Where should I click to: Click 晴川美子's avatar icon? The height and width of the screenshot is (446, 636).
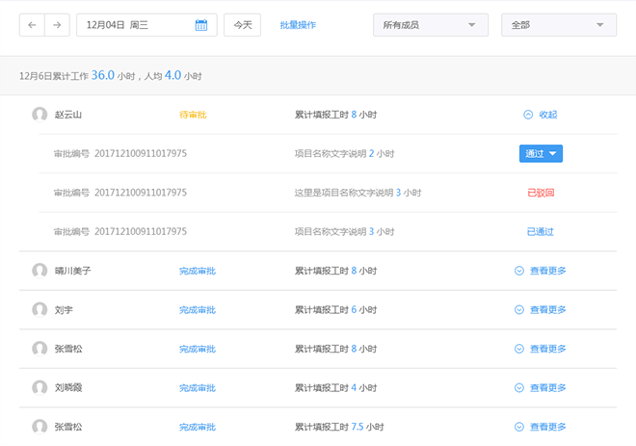point(40,271)
